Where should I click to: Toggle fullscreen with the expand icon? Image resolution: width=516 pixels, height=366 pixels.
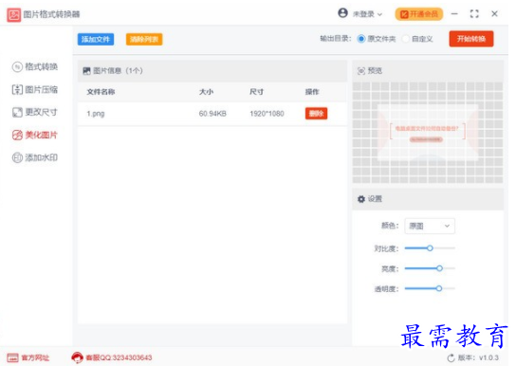coord(474,14)
